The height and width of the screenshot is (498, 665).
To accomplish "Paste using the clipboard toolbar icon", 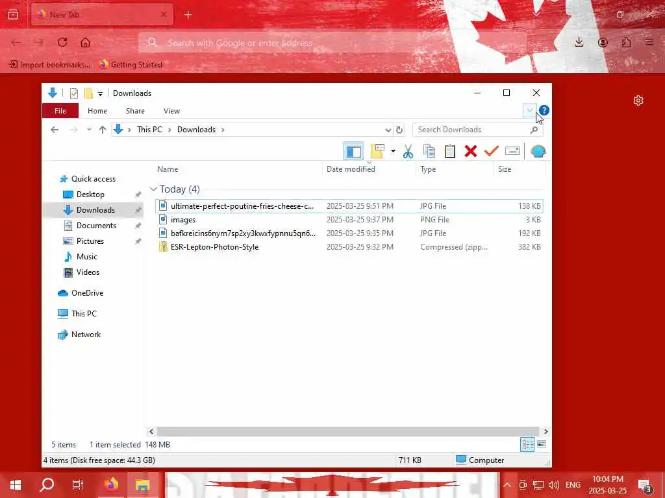I will (x=449, y=151).
